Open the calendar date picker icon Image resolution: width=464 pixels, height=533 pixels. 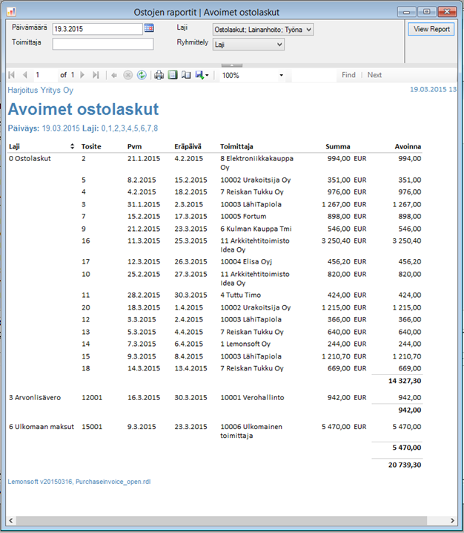[x=149, y=28]
